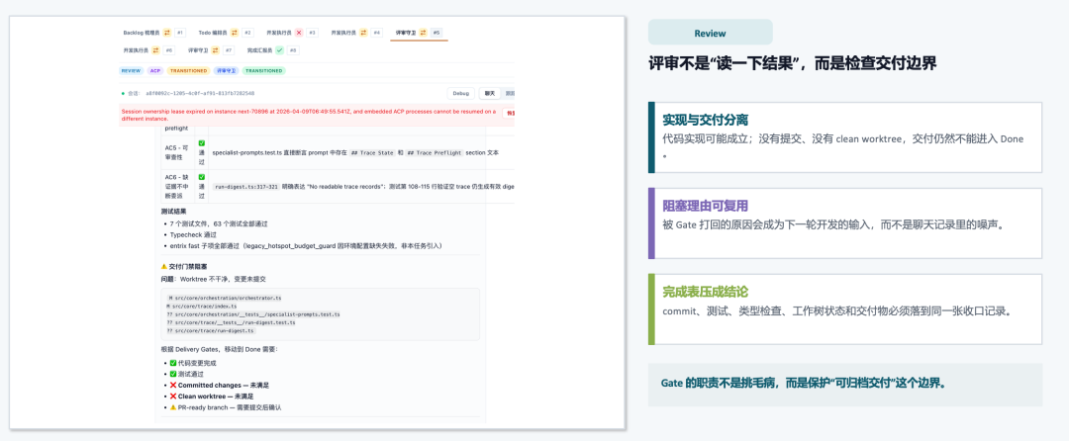
Task: Click the transition icon on Todo tab #2
Action: (235, 32)
